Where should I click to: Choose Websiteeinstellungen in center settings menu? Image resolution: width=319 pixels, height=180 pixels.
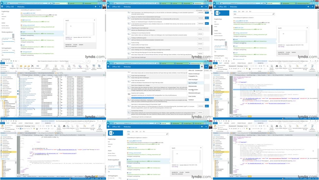(194, 93)
